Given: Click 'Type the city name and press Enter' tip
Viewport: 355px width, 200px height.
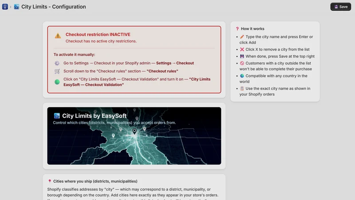Looking at the screenshot, I should [x=276, y=40].
